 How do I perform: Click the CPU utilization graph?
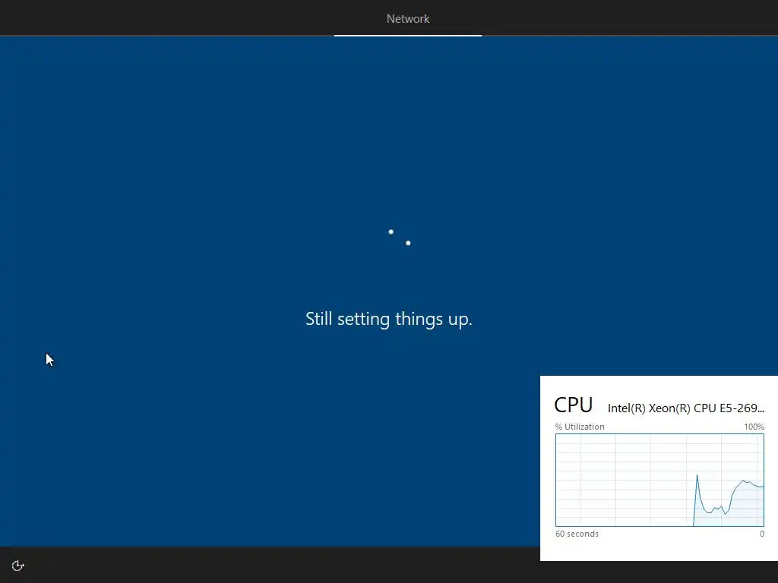(x=659, y=480)
